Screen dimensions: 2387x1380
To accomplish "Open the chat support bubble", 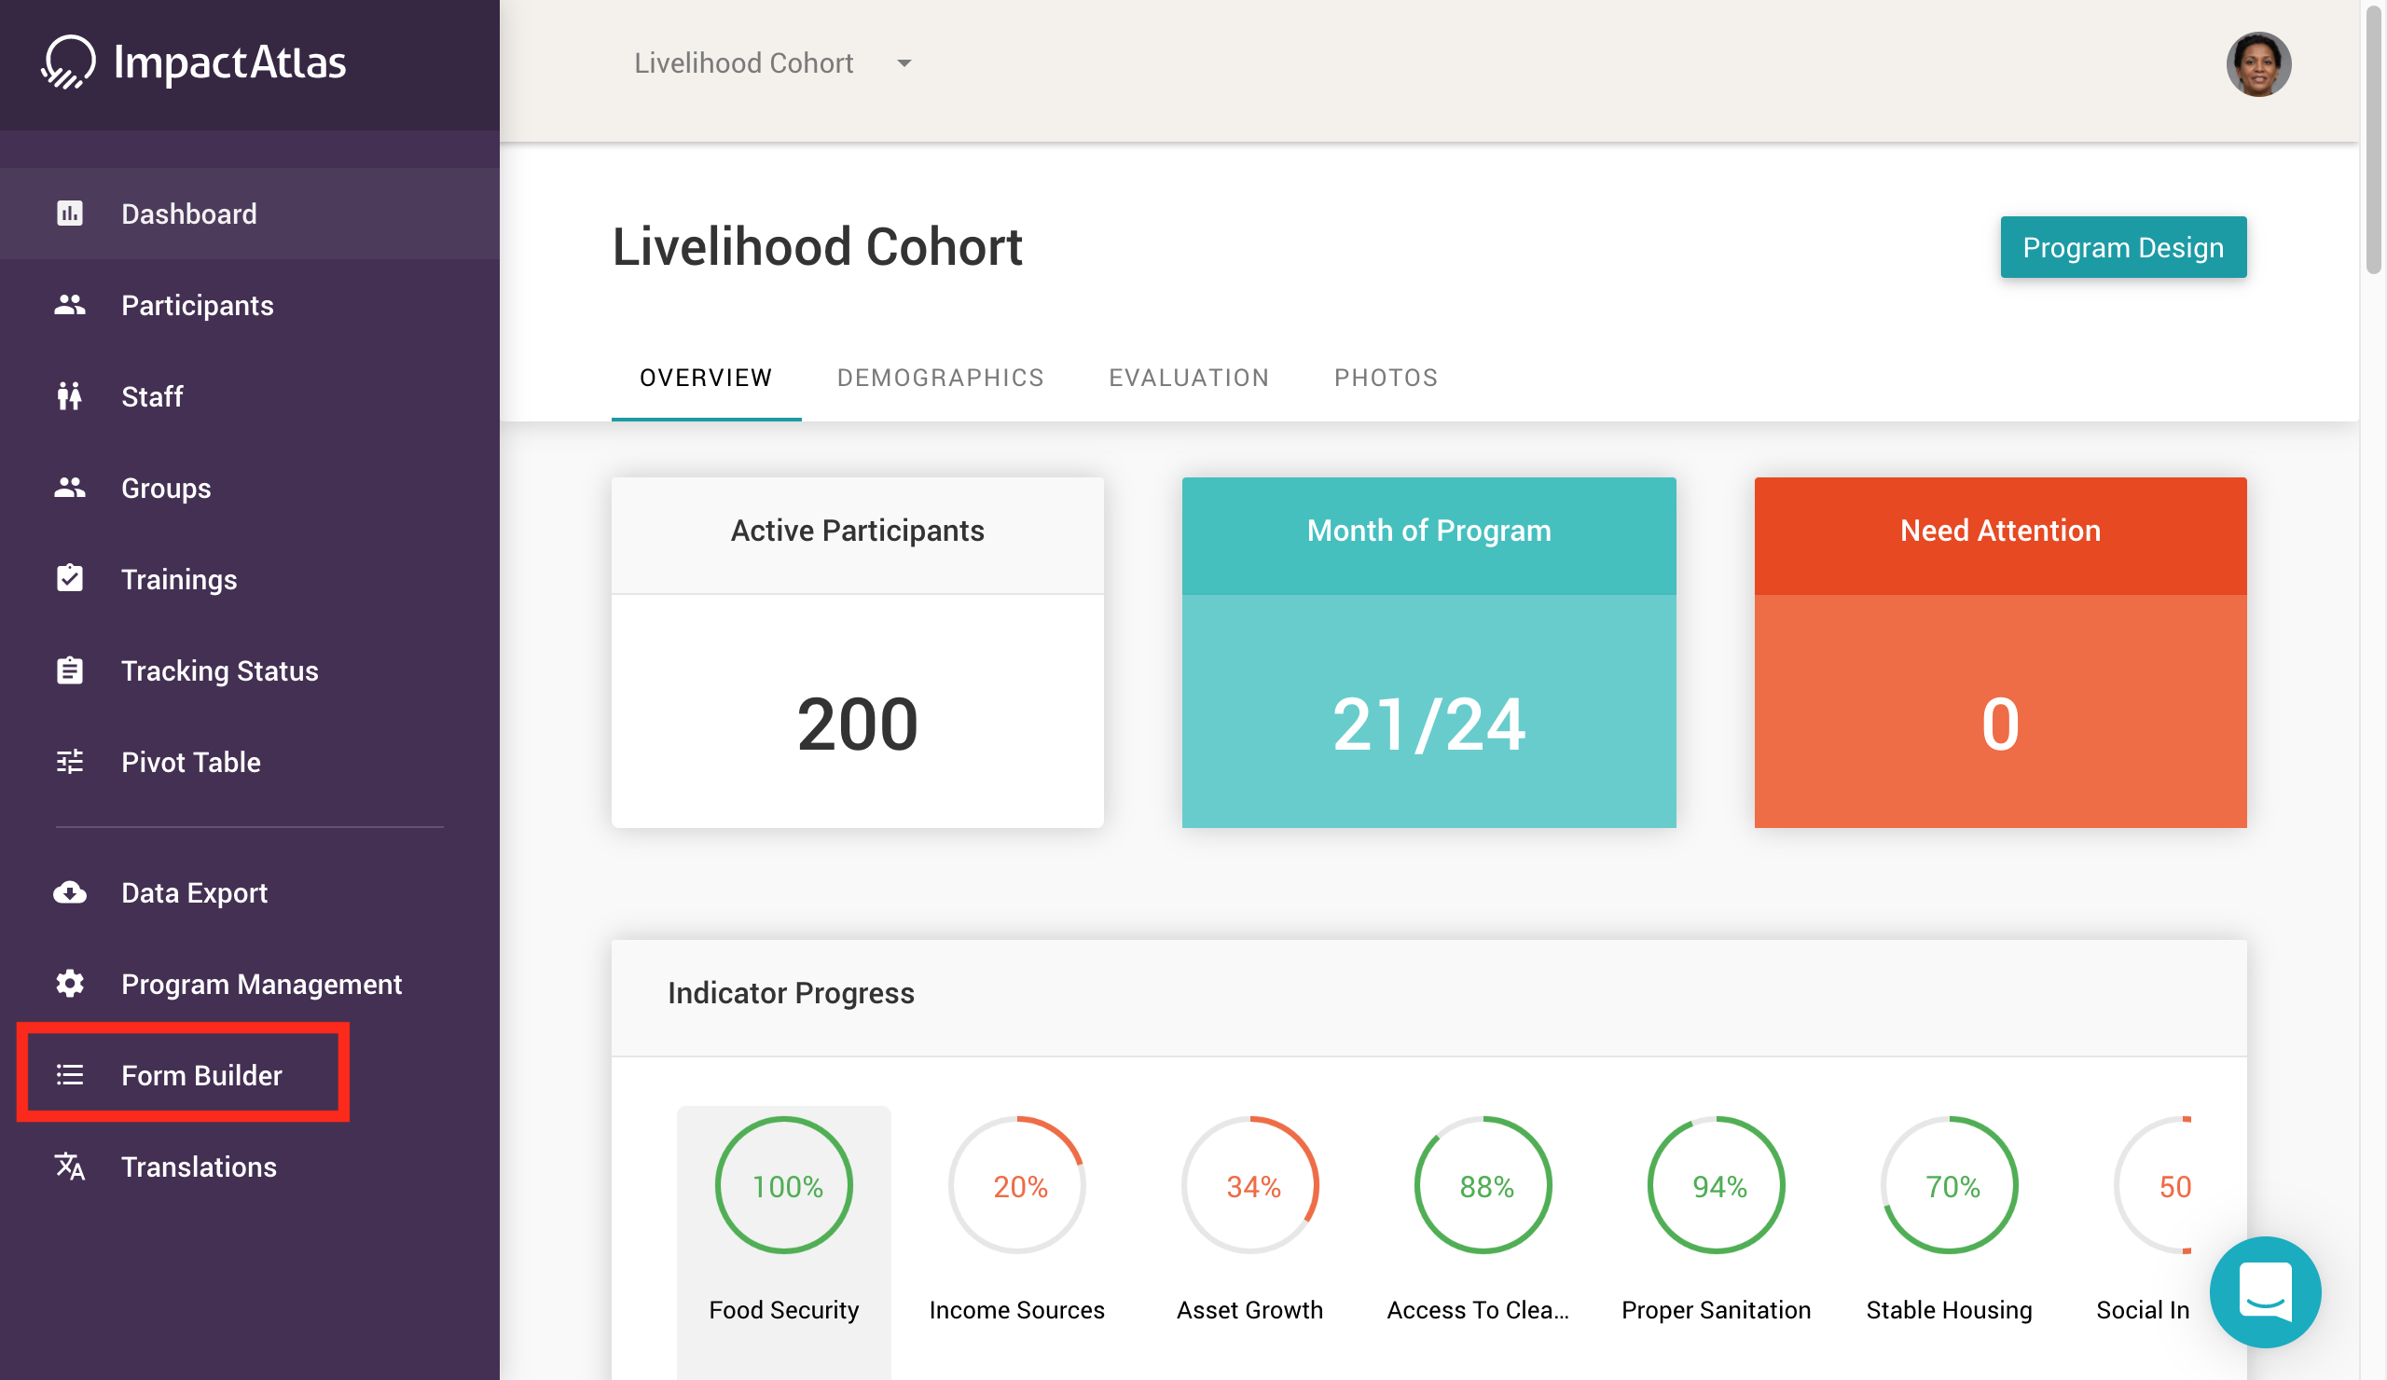I will point(2264,1292).
